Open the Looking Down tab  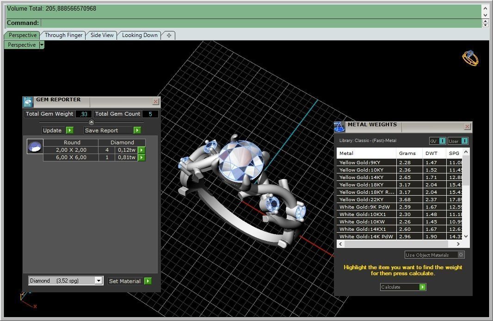(x=140, y=35)
